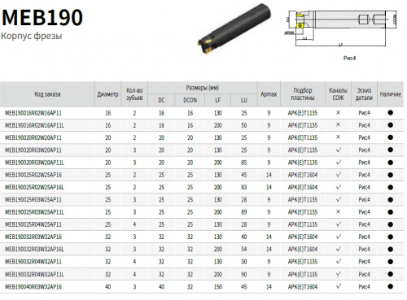Click LU value 83 in MEB190025R02W25AP16L row
The width and height of the screenshot is (407, 300).
244,187
